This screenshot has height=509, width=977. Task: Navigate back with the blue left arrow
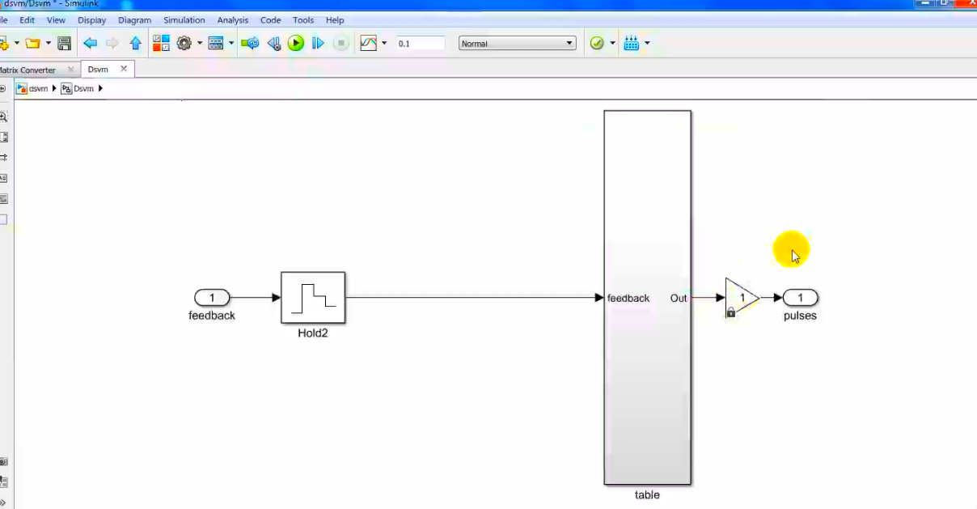coord(90,44)
